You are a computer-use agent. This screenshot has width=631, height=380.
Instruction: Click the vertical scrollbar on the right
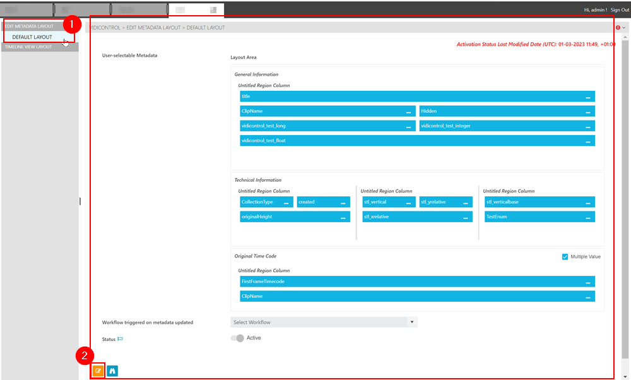625,189
